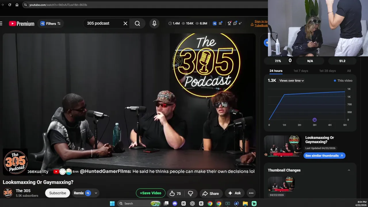The image size is (368, 207).
Task: Open Task View on the taskbar
Action: click(x=166, y=204)
